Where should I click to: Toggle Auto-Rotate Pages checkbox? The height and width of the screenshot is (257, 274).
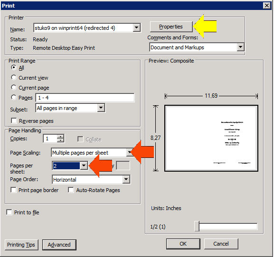point(71,190)
